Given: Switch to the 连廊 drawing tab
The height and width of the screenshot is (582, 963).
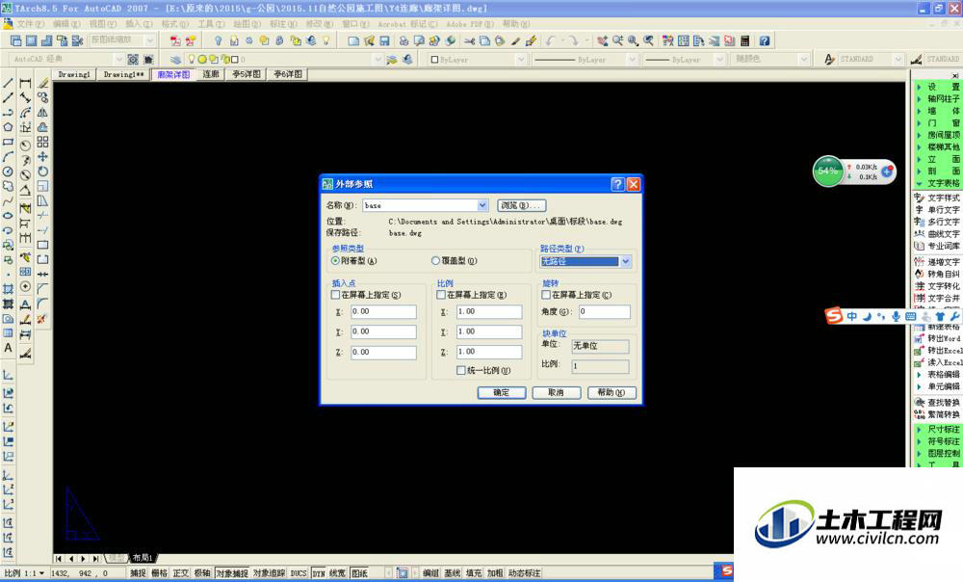Looking at the screenshot, I should (211, 74).
